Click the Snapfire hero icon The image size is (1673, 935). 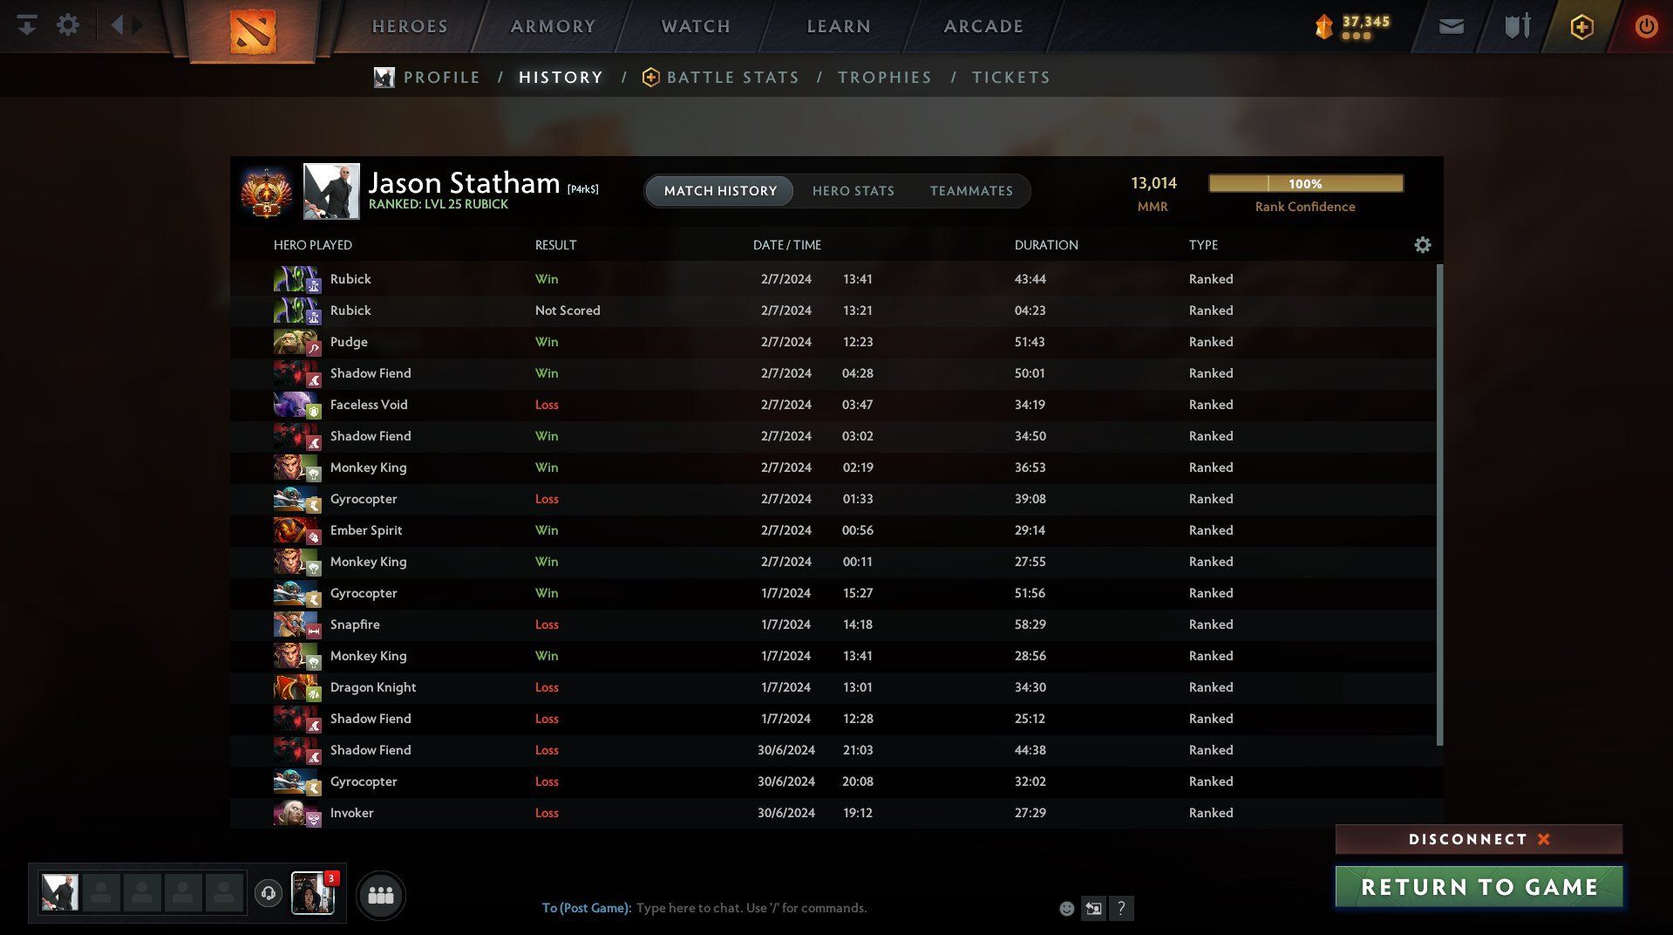[x=296, y=624]
